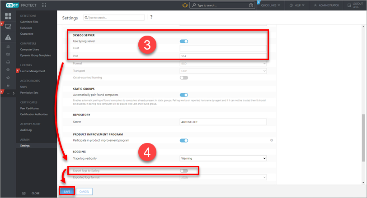Click the scrollbar up arrow
367x198 pixels.
[x=363, y=27]
